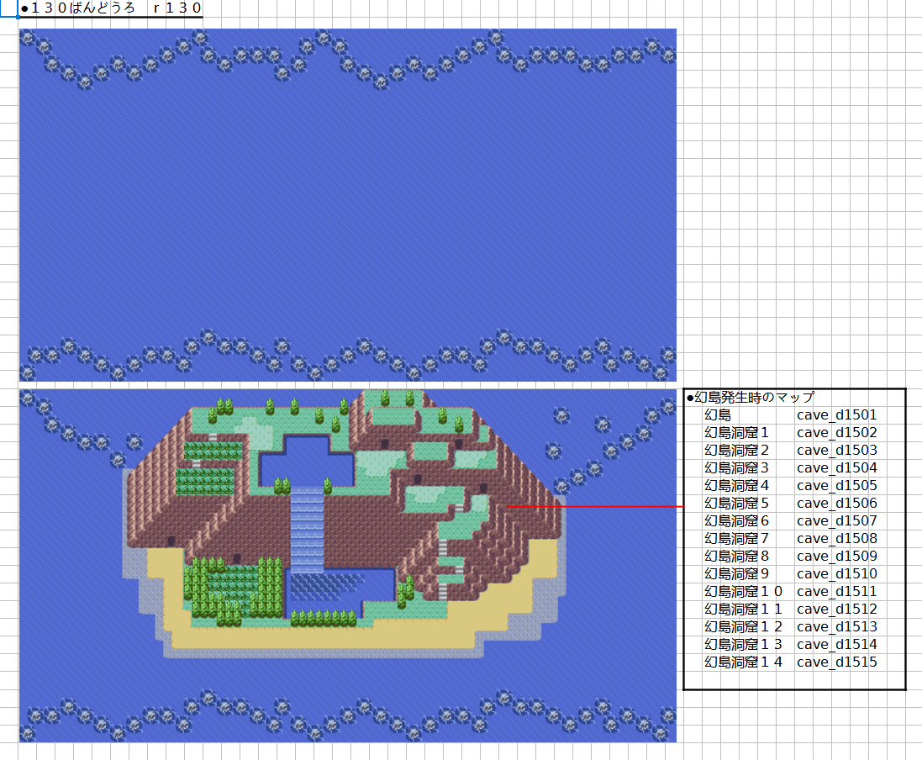This screenshot has width=922, height=760.
Task: Select the upper open-sea route 130 map image
Action: coord(347,204)
